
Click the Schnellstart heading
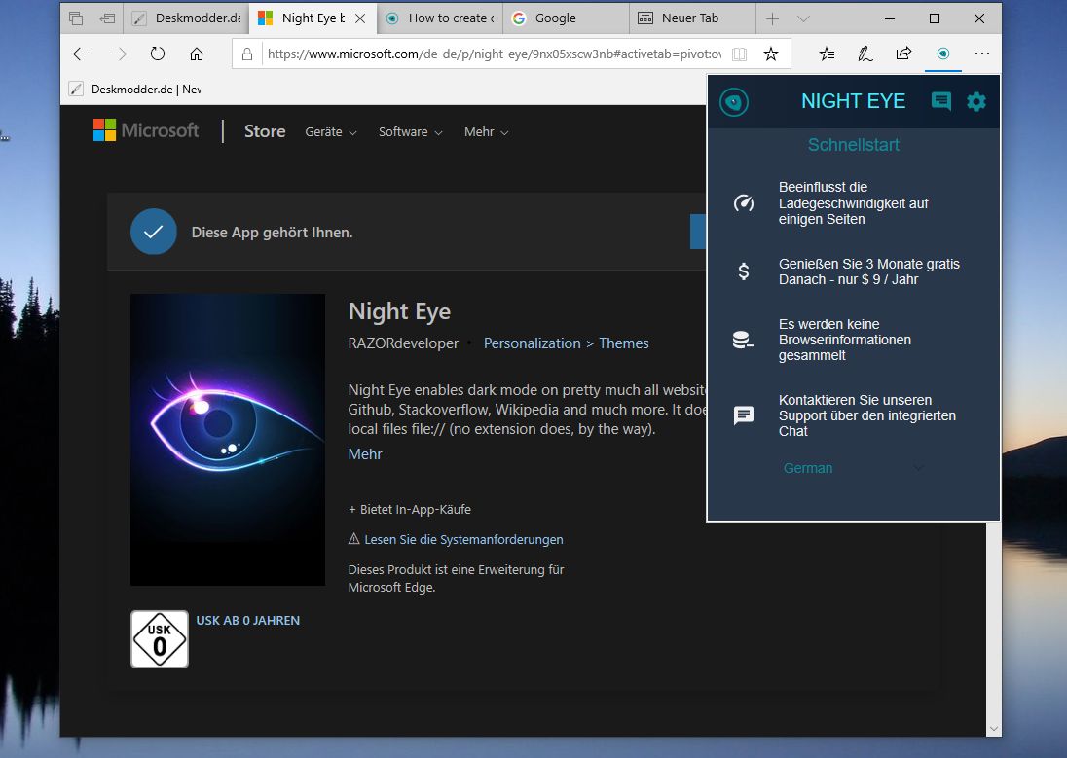854,145
